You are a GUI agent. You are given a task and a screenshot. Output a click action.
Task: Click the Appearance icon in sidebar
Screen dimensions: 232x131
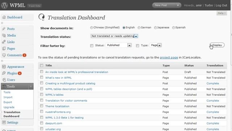(x=4, y=67)
